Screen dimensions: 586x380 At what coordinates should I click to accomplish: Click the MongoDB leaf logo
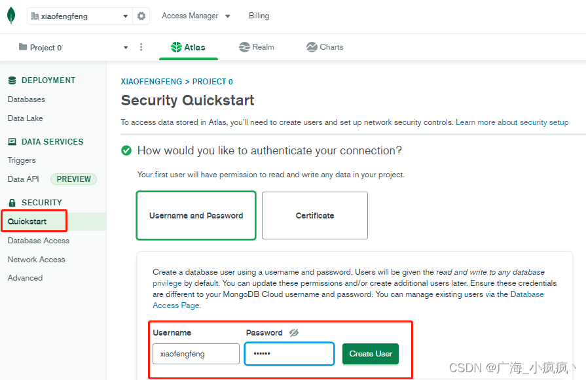pos(11,16)
